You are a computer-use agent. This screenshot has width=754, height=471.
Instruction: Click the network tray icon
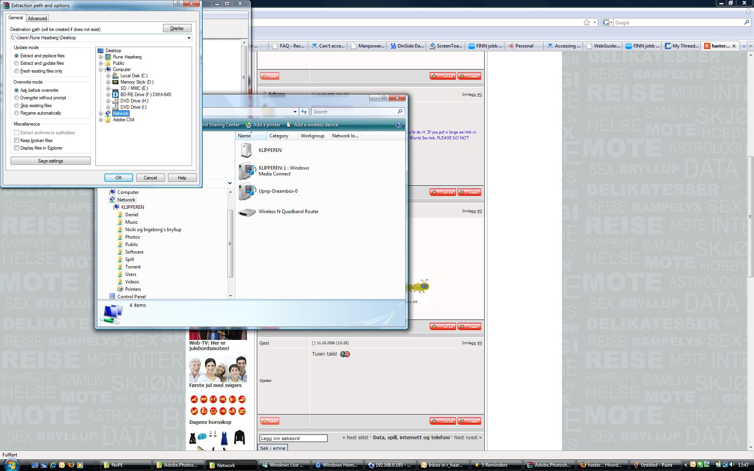(725, 465)
